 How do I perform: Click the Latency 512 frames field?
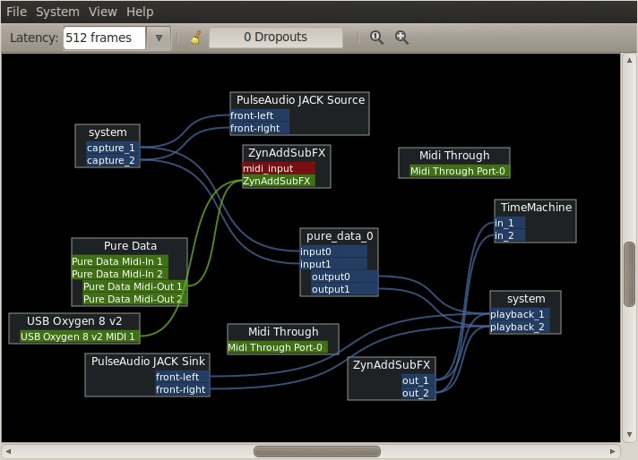[x=104, y=38]
